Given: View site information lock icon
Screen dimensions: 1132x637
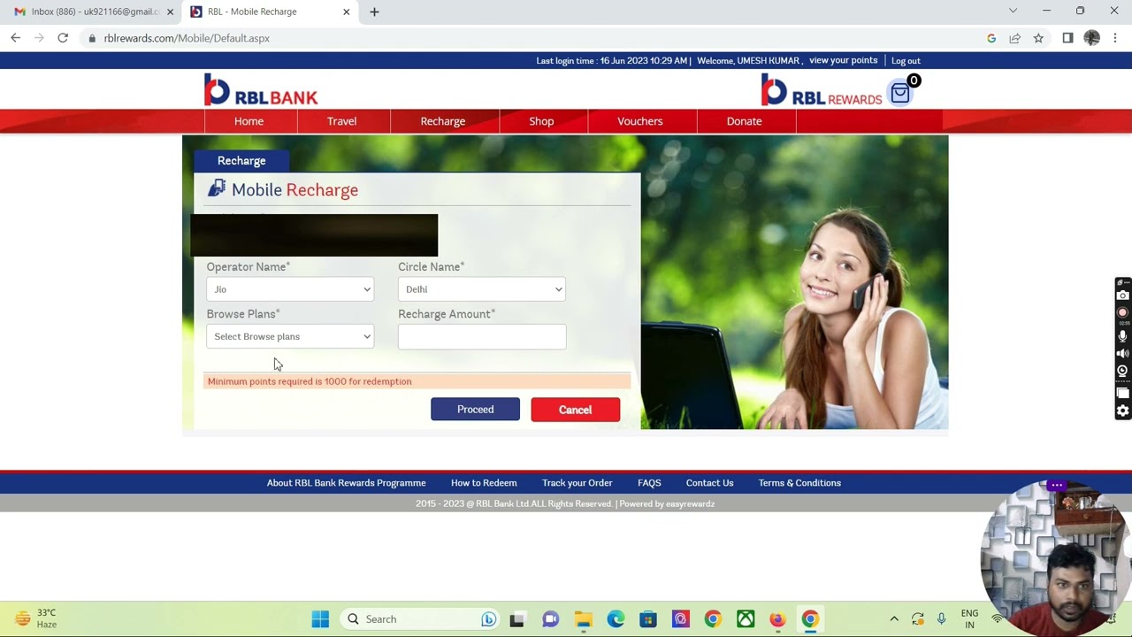Looking at the screenshot, I should pos(92,38).
